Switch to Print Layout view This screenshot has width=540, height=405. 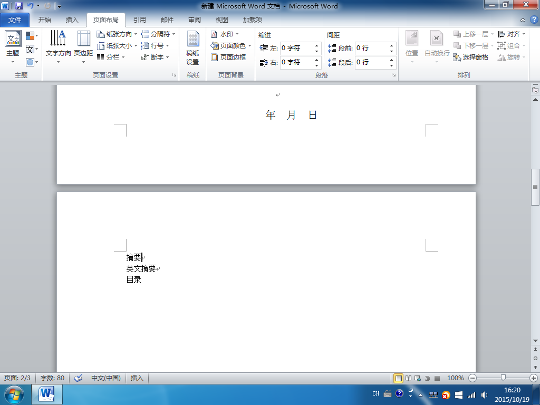(x=399, y=378)
